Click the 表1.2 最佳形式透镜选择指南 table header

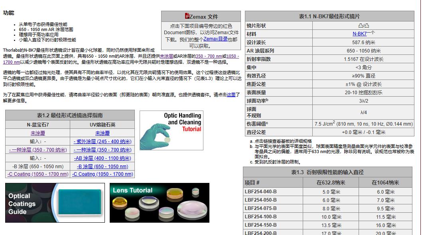click(70, 115)
